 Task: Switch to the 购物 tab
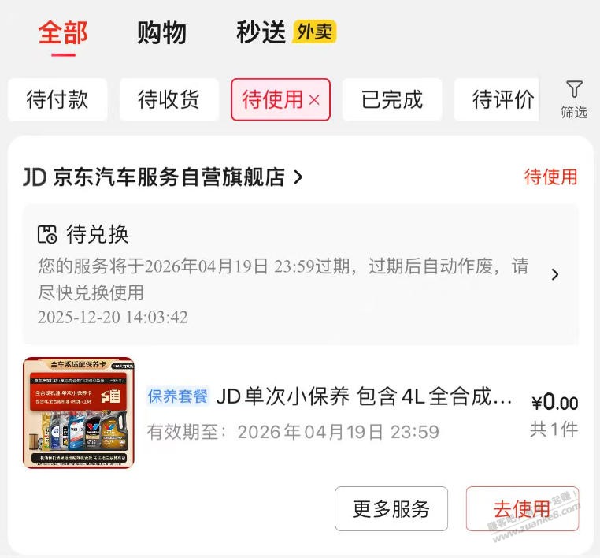(162, 33)
